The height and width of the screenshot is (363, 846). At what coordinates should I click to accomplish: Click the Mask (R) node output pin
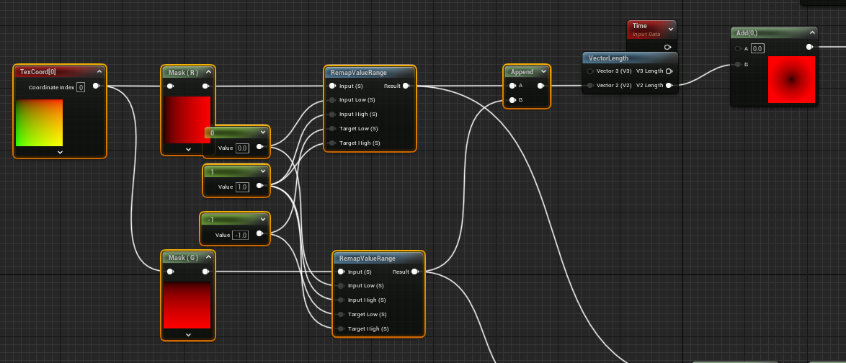point(205,86)
